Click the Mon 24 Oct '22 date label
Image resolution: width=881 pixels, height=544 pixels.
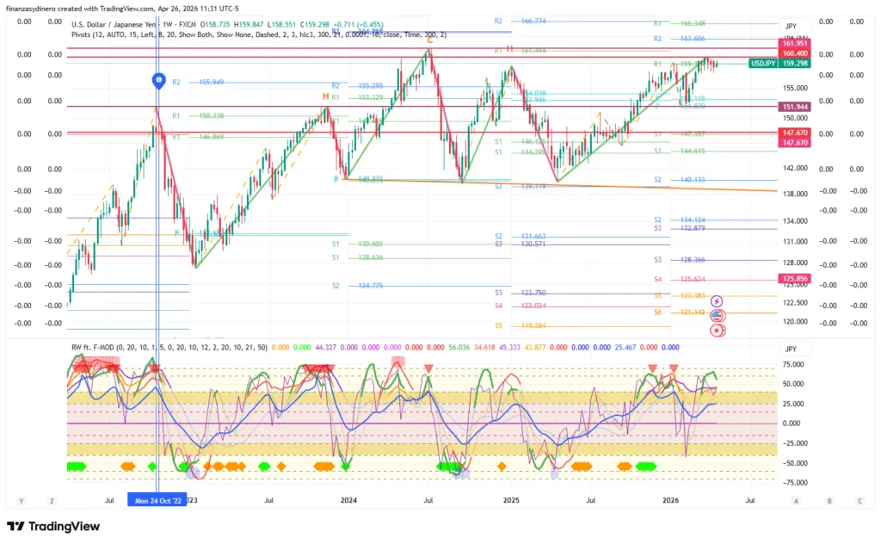(156, 499)
